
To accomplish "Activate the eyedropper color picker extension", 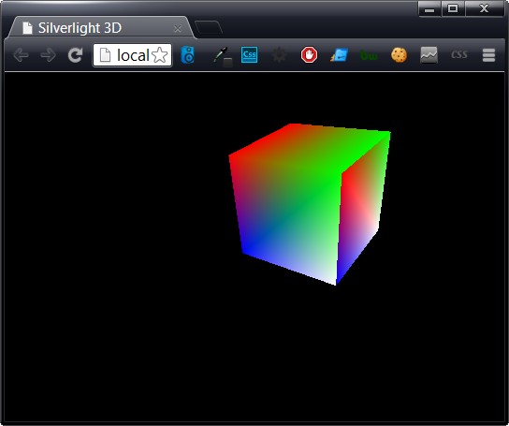I will (223, 56).
